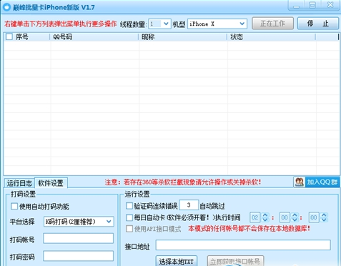This screenshot has height=266, width=341.
Task: Select the 软件设置 tab
Action: point(51,183)
